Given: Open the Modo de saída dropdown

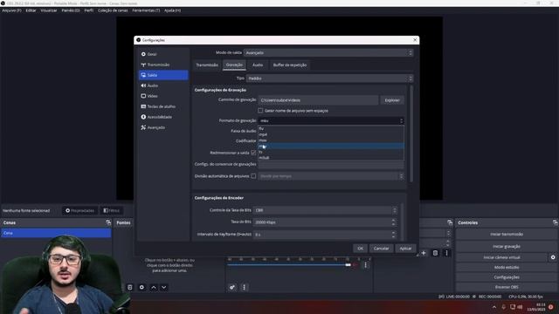Looking at the screenshot, I should click(328, 52).
